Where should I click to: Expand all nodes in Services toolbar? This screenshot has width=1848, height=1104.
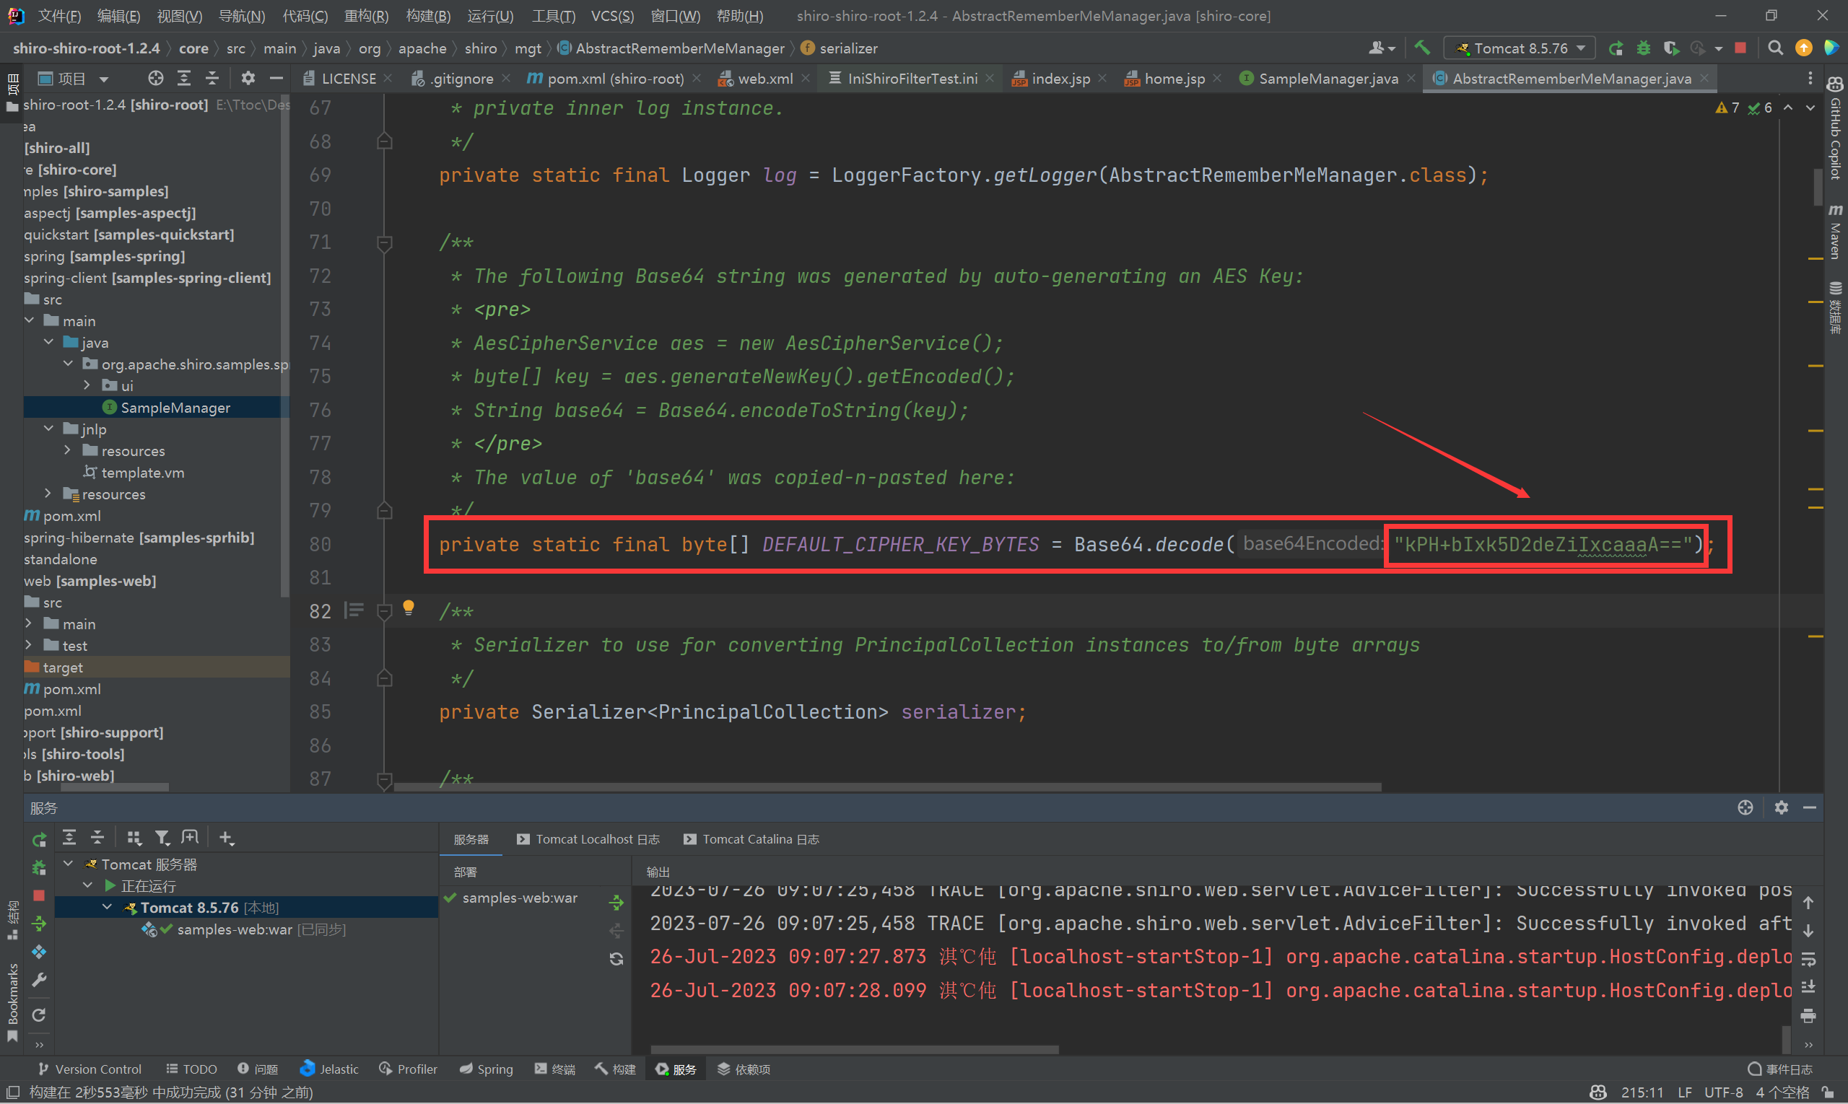tap(69, 838)
